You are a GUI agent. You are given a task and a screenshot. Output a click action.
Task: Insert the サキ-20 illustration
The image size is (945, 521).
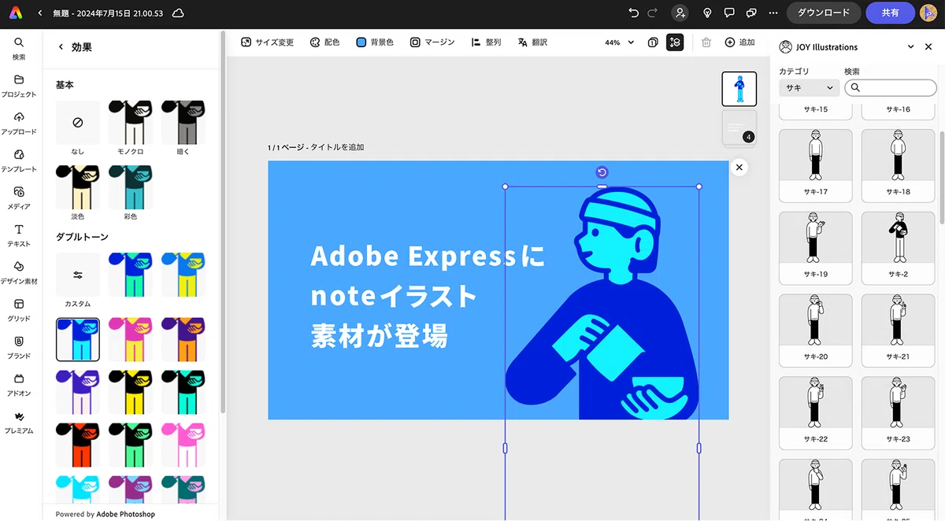tap(815, 331)
